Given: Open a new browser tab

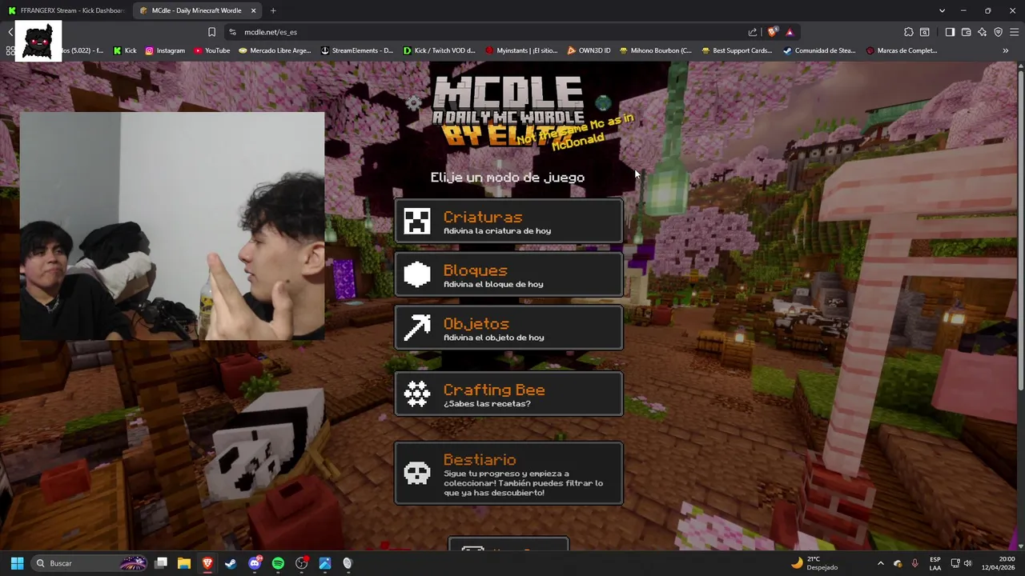Looking at the screenshot, I should point(273,10).
